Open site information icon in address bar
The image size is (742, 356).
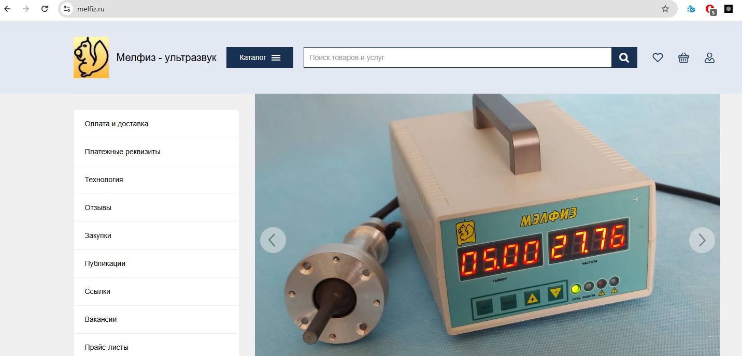click(67, 9)
